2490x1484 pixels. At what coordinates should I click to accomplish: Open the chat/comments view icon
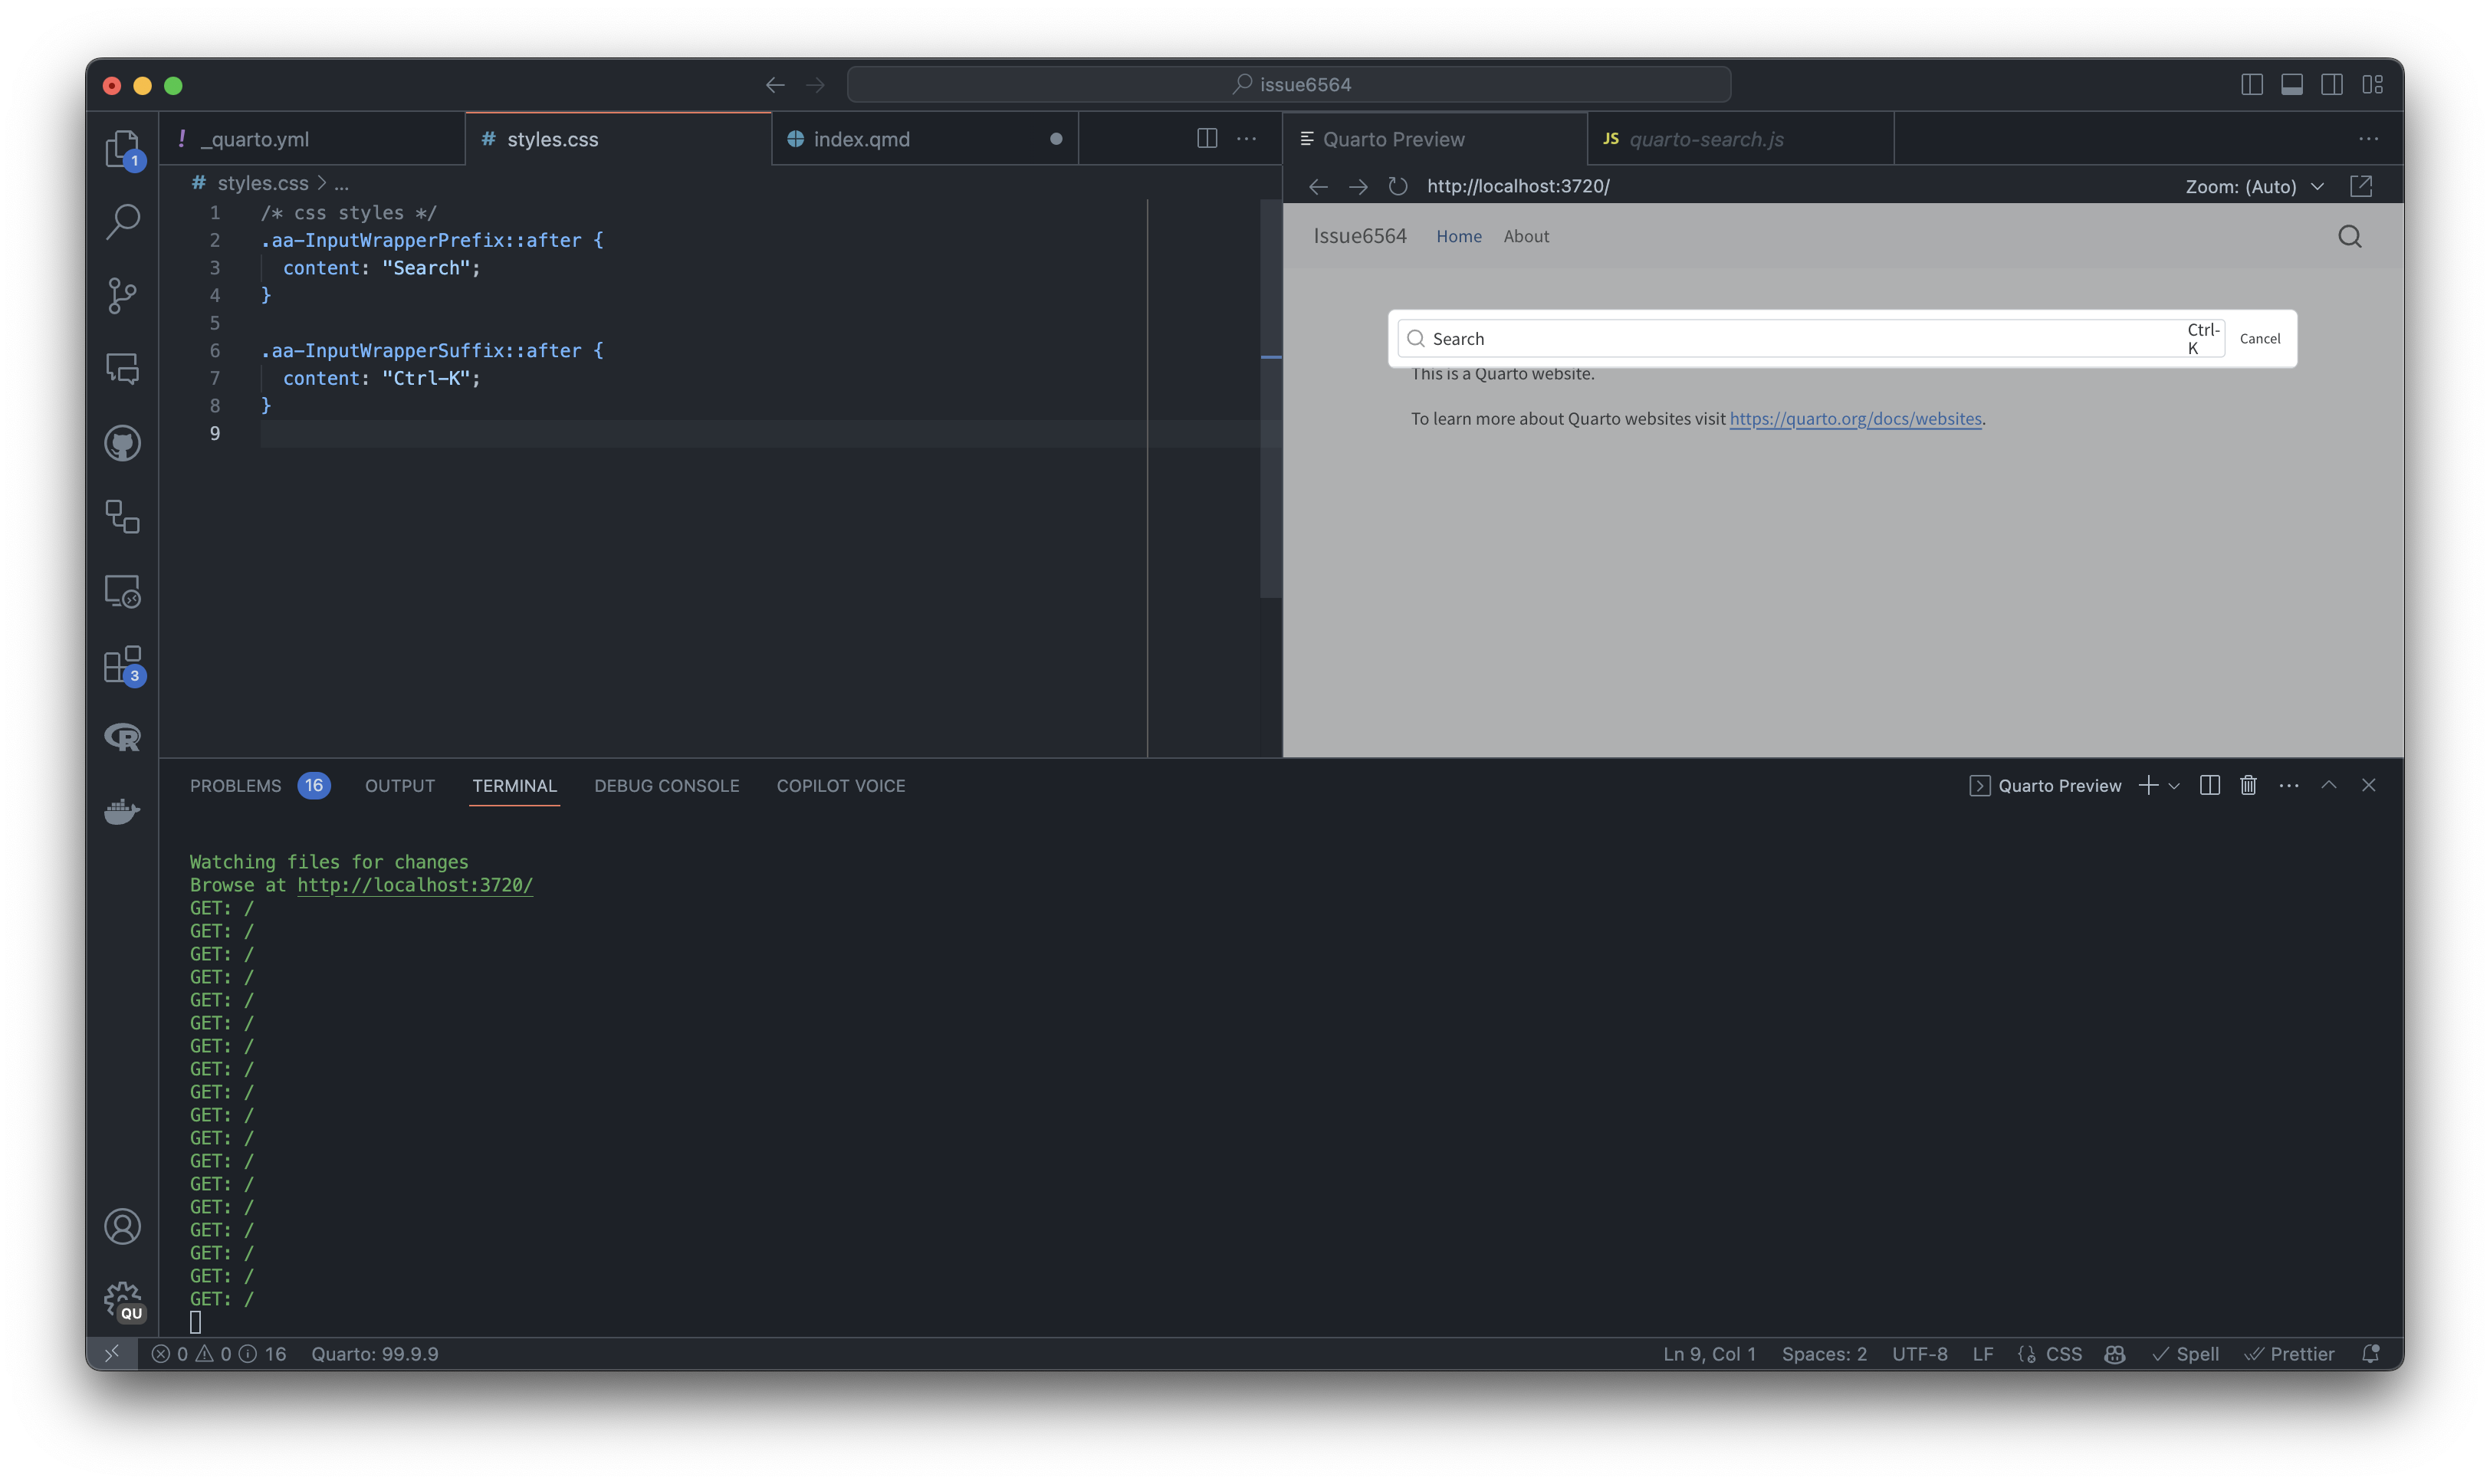click(123, 369)
